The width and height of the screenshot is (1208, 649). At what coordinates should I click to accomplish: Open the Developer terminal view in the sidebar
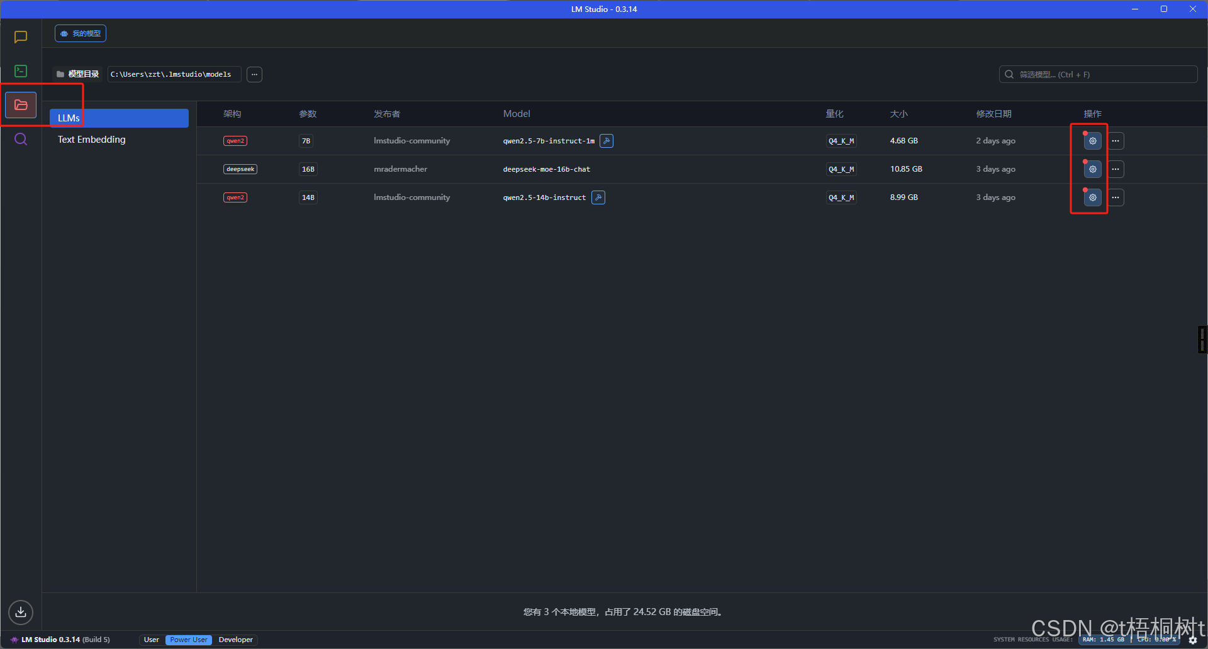pos(21,71)
